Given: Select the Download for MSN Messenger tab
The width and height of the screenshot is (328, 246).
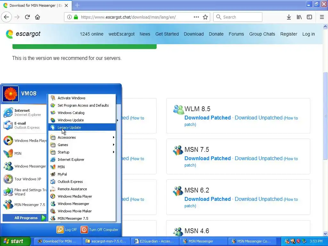Looking at the screenshot, I should click(36, 5).
